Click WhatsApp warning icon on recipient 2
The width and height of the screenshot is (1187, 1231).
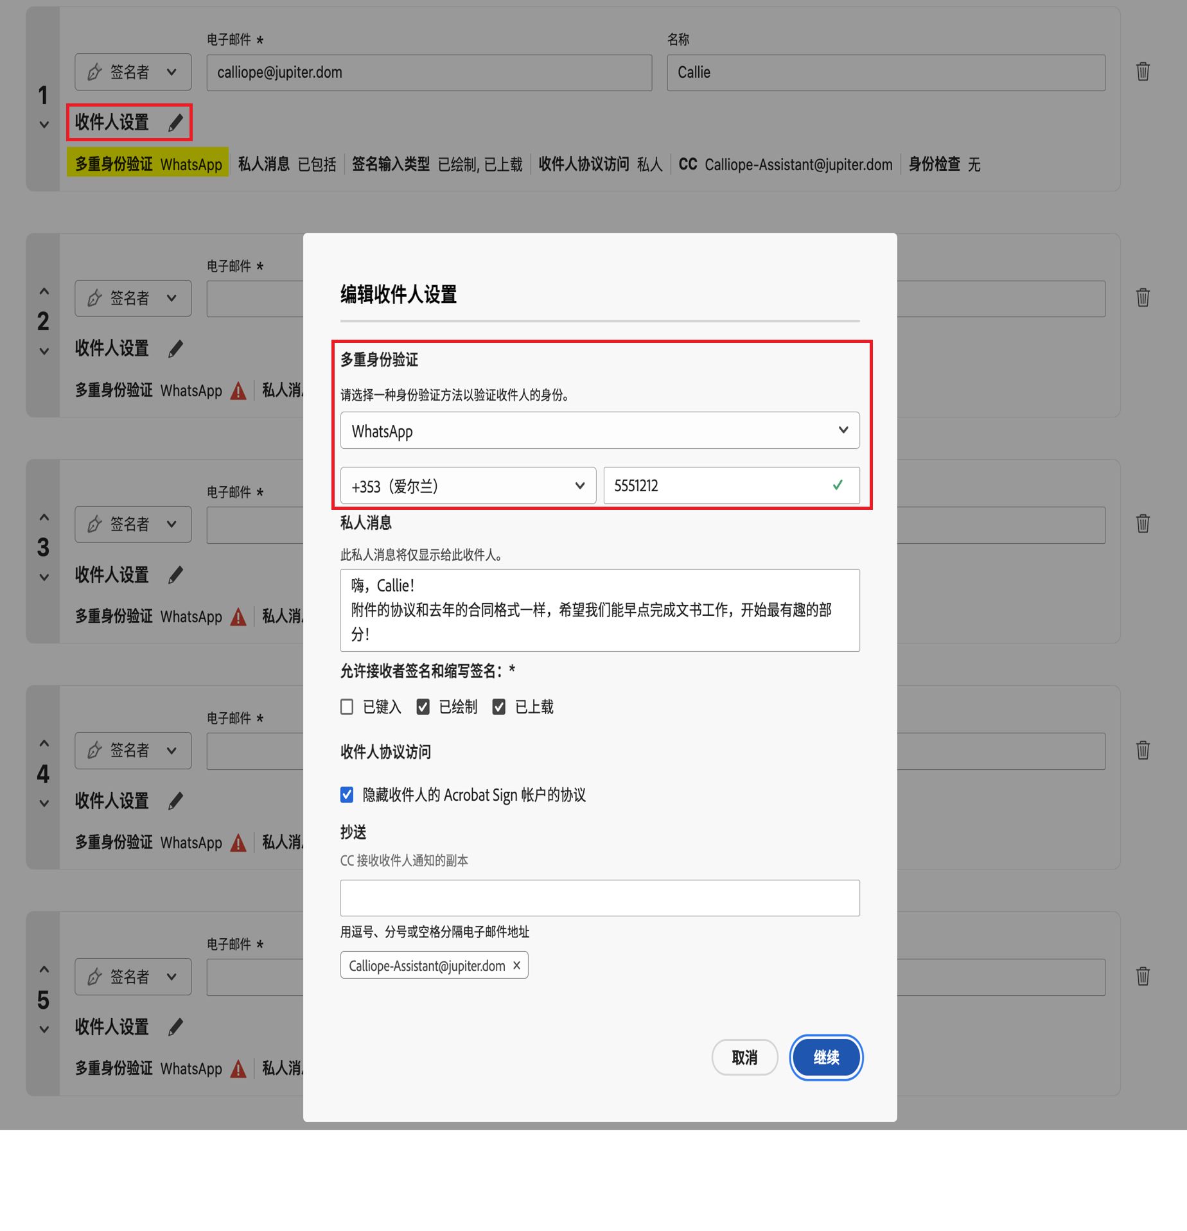(x=238, y=390)
